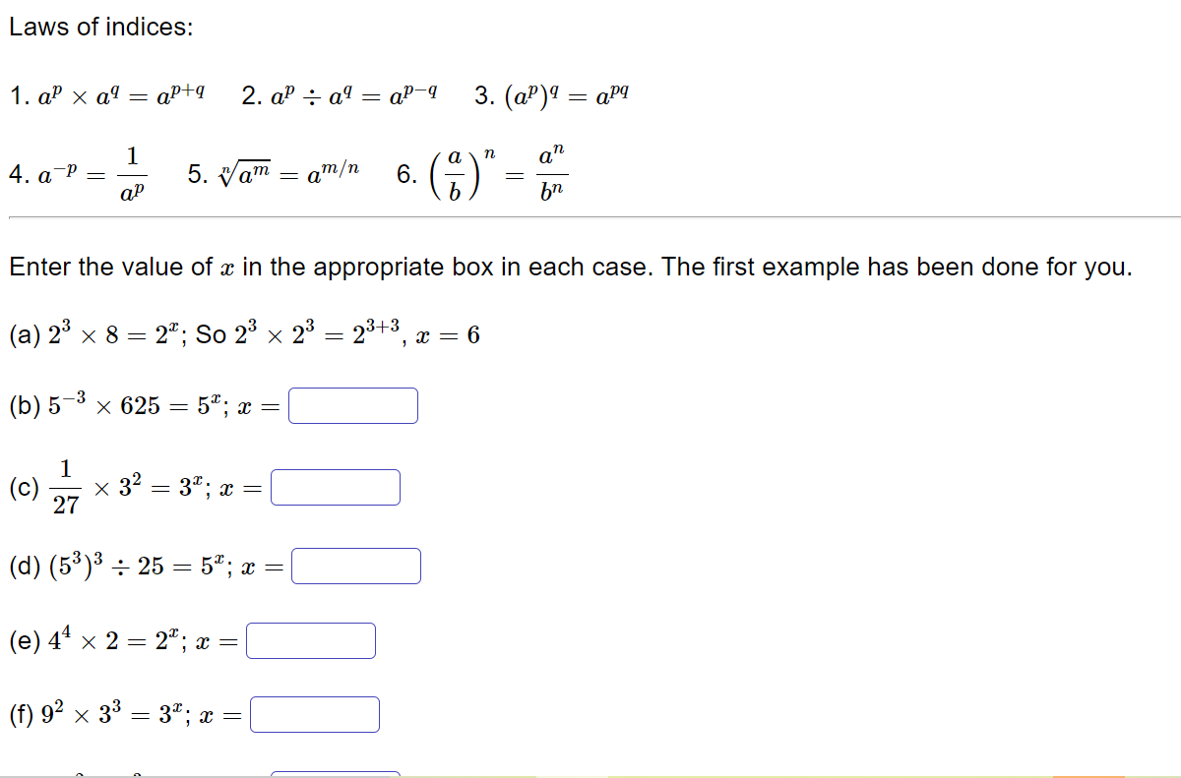Click inside the box after x = in (f)
The image size is (1181, 778).
[315, 713]
